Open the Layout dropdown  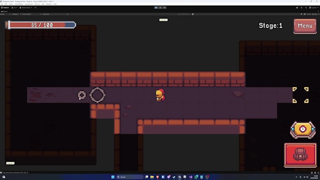[314, 8]
